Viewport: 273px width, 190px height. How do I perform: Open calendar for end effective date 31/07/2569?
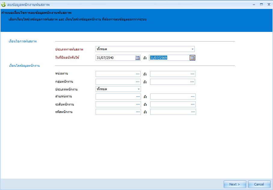pyautogui.click(x=192, y=58)
